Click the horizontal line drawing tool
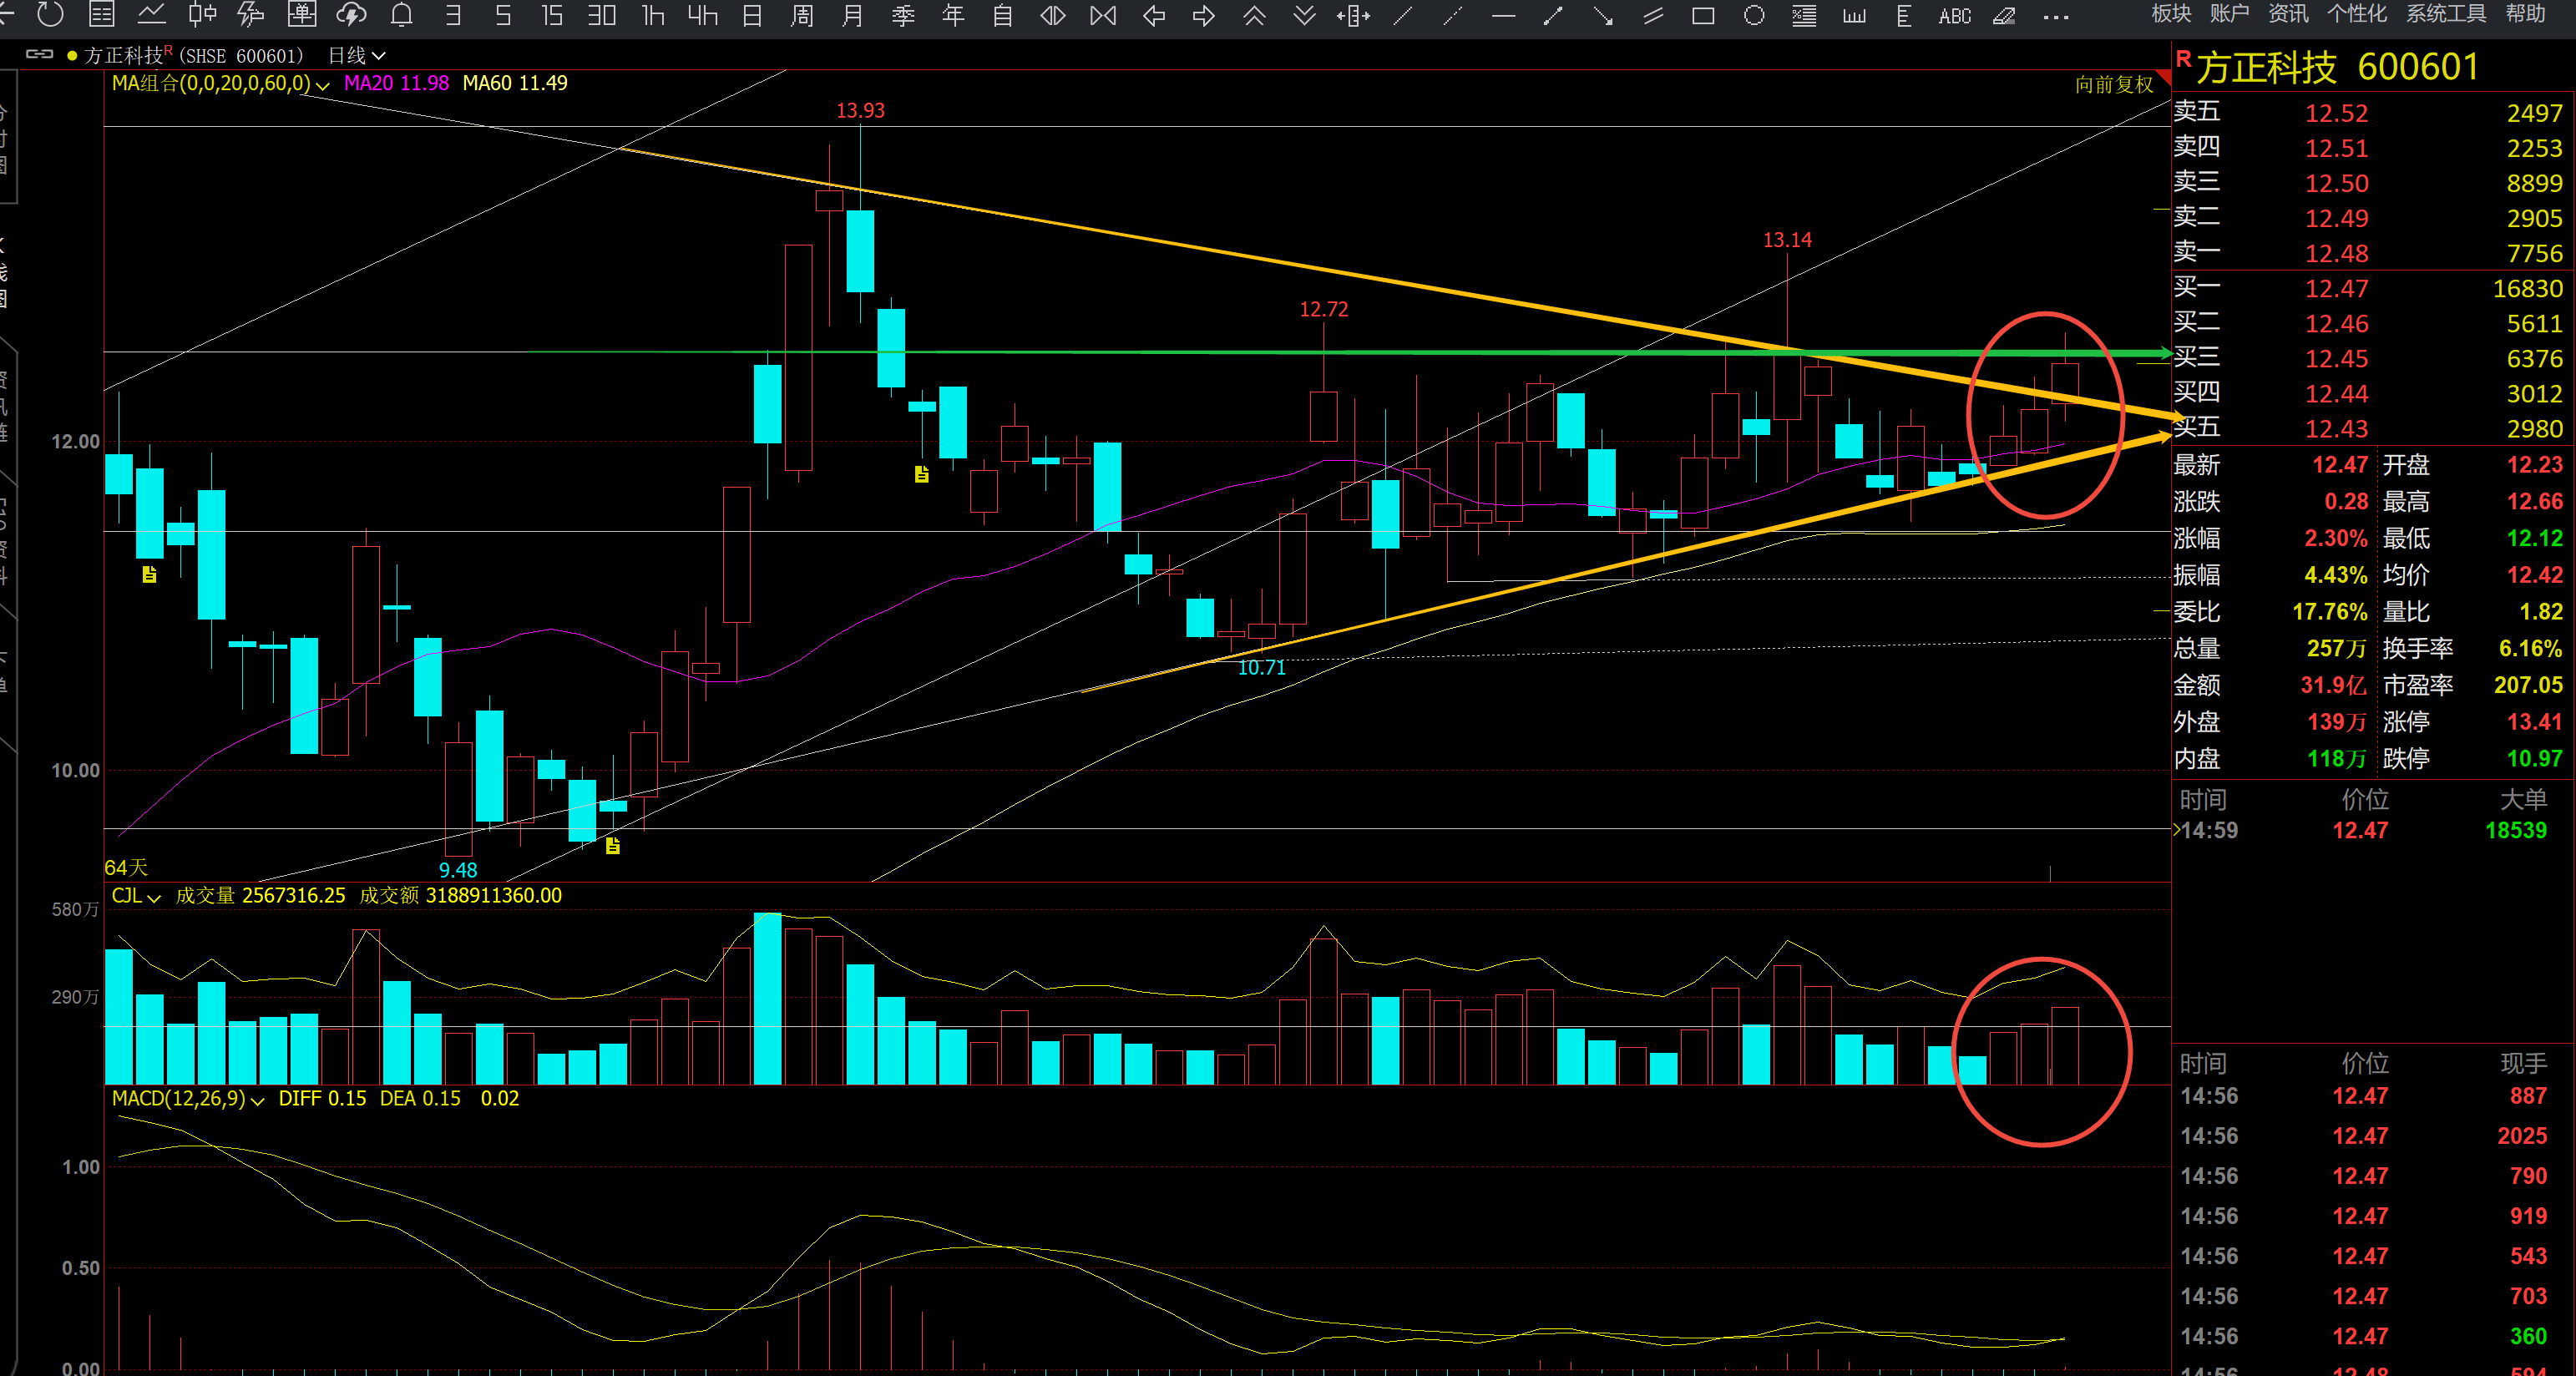This screenshot has height=1376, width=2576. 1503,15
